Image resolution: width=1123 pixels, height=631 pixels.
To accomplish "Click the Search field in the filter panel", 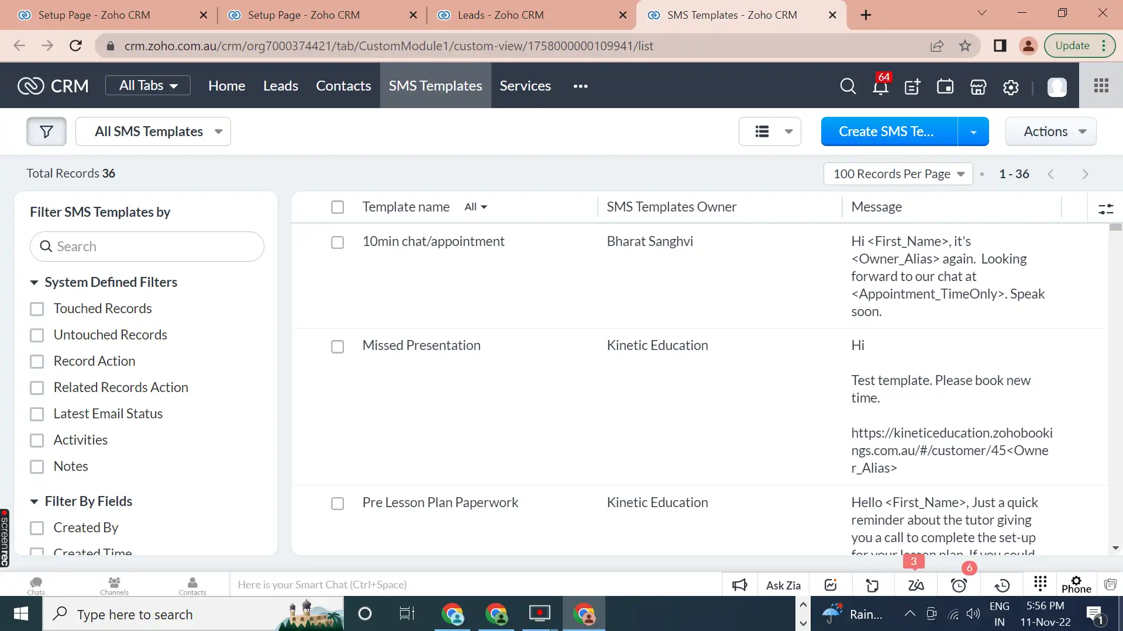I will (x=146, y=246).
